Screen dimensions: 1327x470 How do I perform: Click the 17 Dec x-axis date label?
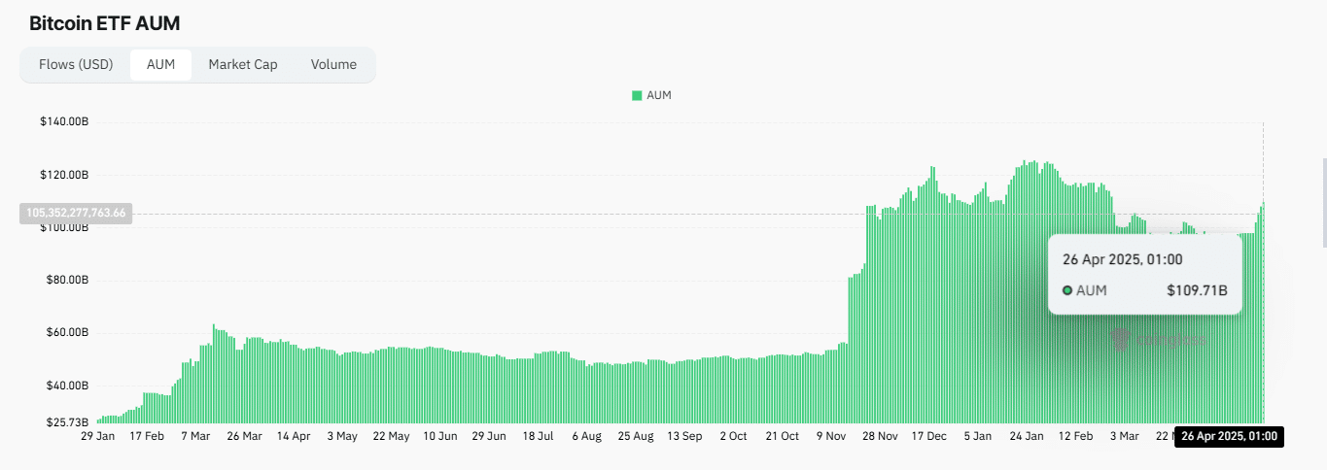click(x=929, y=437)
